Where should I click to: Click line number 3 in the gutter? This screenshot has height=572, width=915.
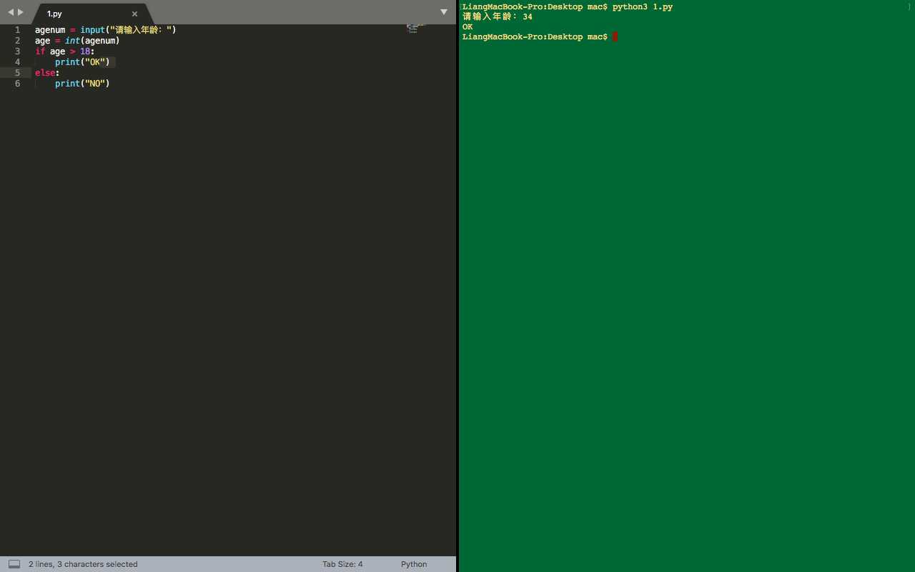(17, 51)
